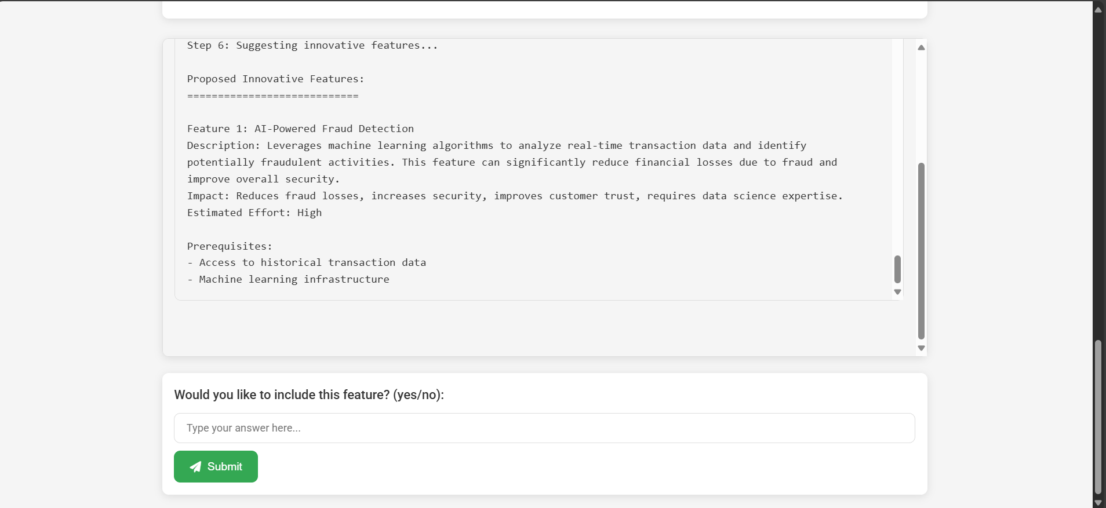Click the paper plane icon on Submit
Image resolution: width=1106 pixels, height=508 pixels.
(x=196, y=467)
